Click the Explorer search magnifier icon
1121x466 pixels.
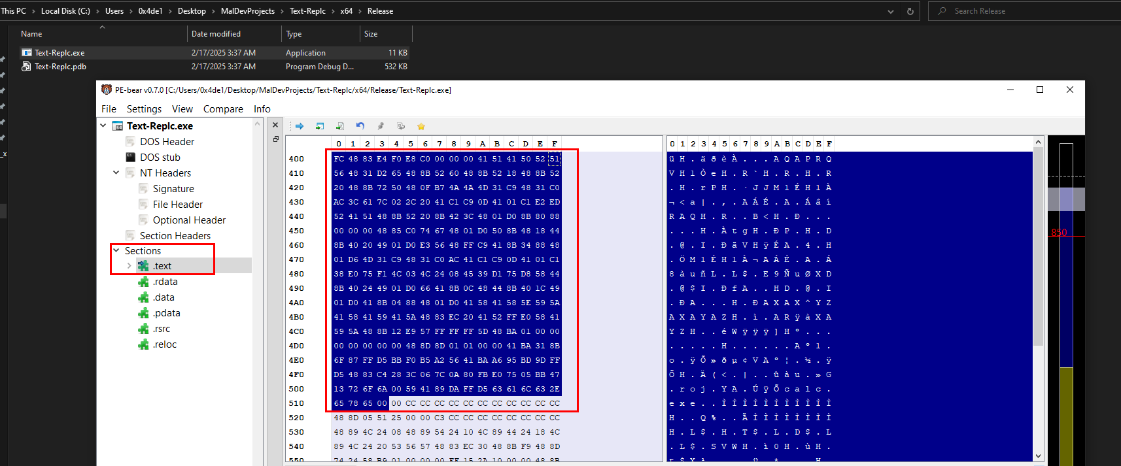942,11
